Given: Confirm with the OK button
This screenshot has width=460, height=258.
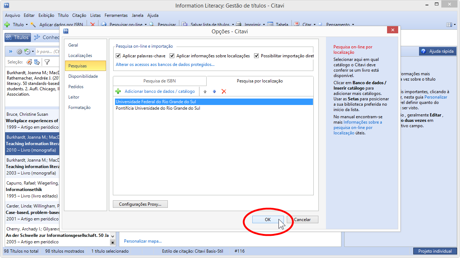Looking at the screenshot, I should click(268, 220).
